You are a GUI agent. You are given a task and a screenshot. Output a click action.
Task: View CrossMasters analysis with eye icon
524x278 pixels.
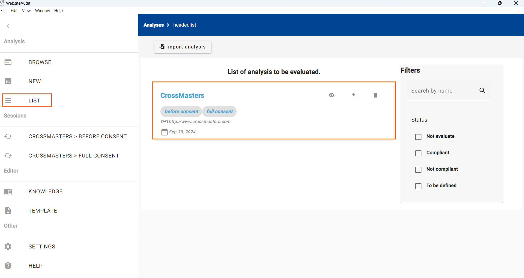pos(332,95)
